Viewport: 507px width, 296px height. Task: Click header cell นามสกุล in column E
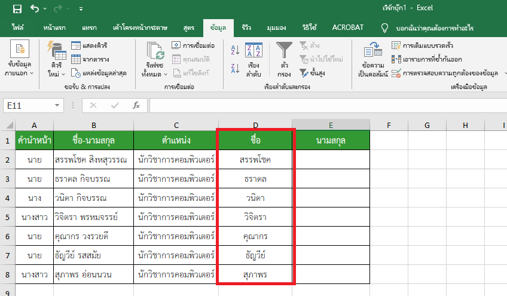[x=331, y=141]
